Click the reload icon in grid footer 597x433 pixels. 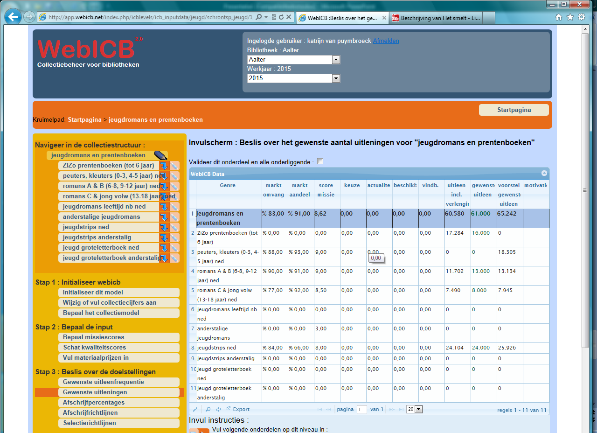[x=218, y=409]
